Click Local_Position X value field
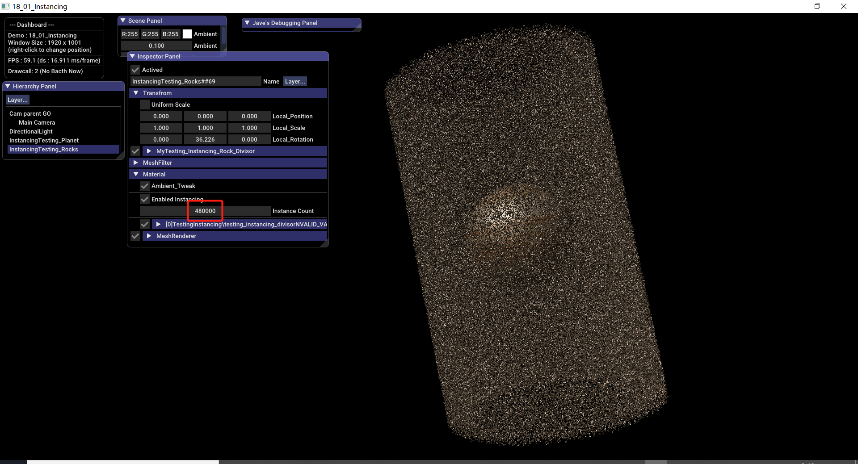858x464 pixels. 161,116
